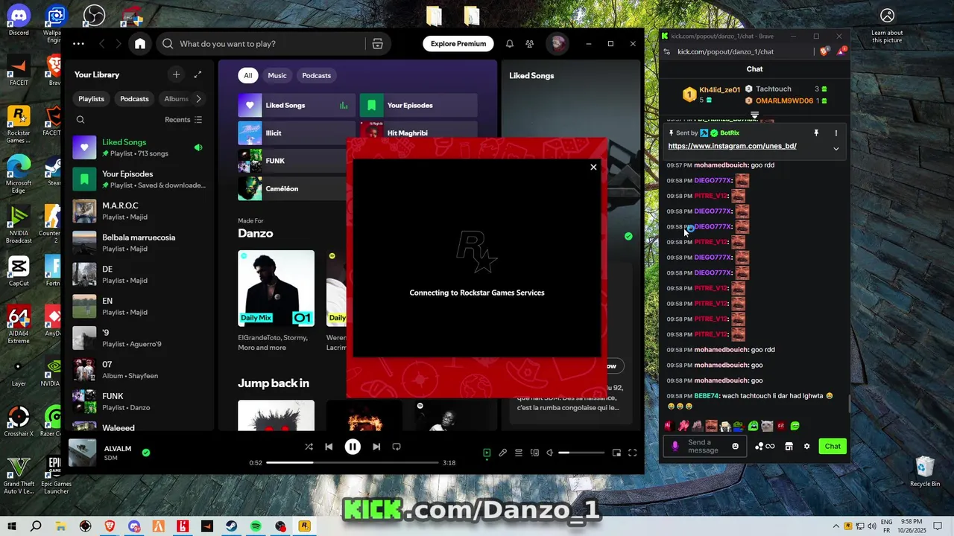Toggle shuffle in Spotify player
The width and height of the screenshot is (954, 536).
pyautogui.click(x=309, y=447)
